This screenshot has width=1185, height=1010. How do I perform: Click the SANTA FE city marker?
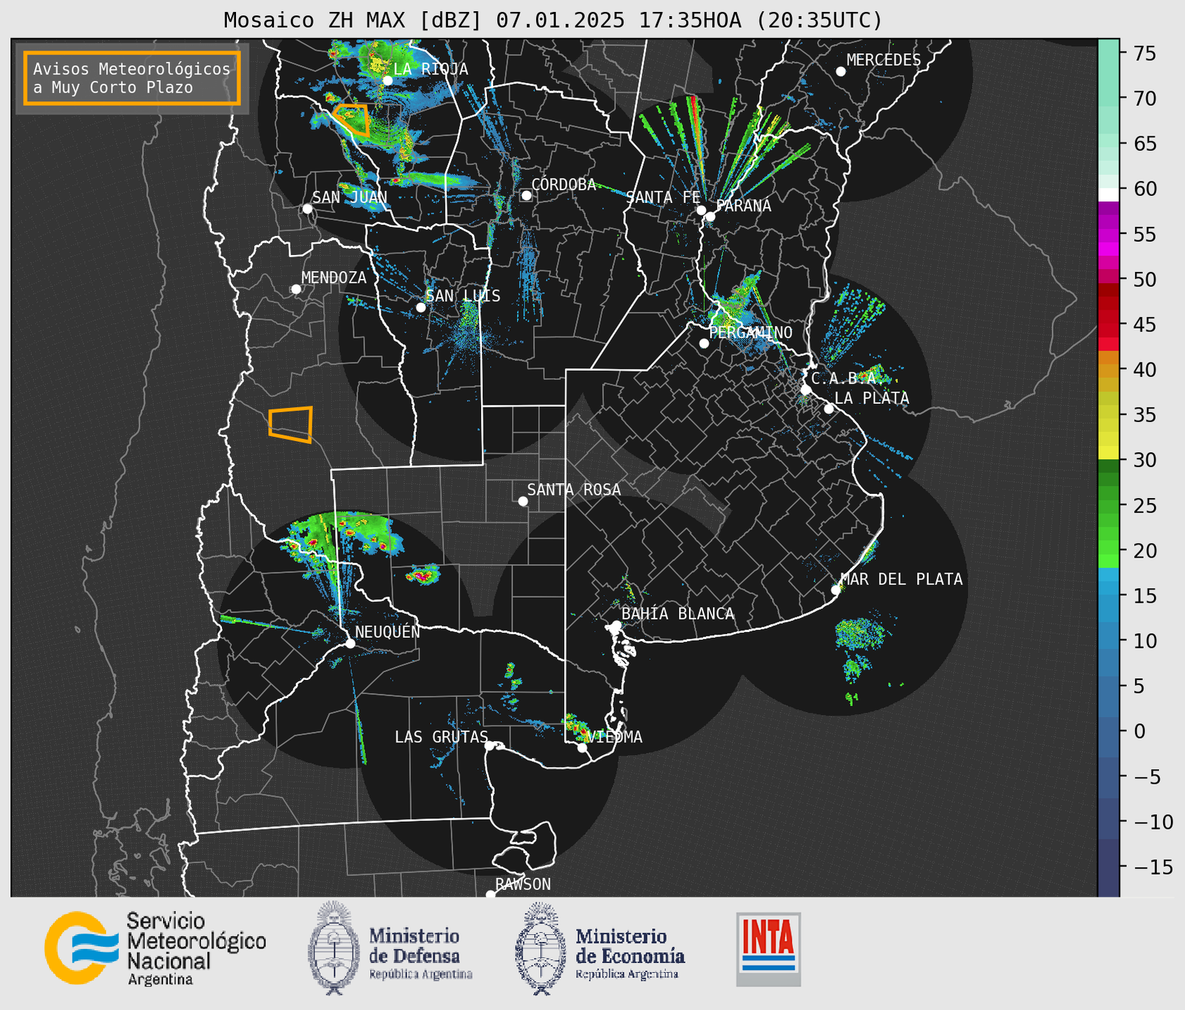click(x=701, y=210)
